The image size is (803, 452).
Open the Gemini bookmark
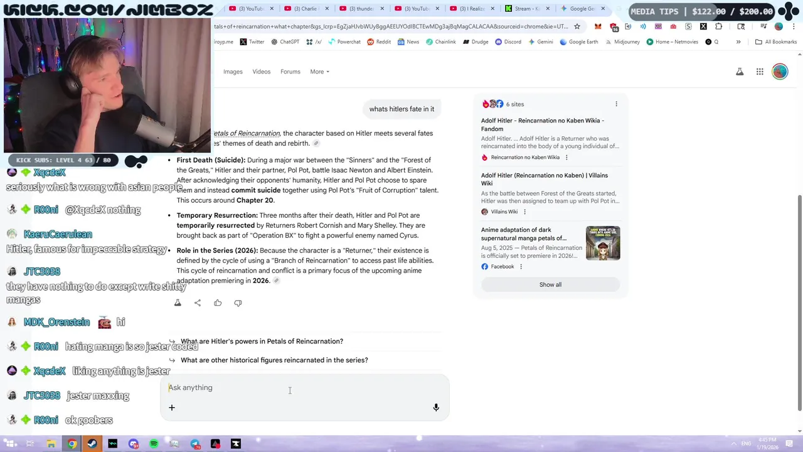[540, 41]
